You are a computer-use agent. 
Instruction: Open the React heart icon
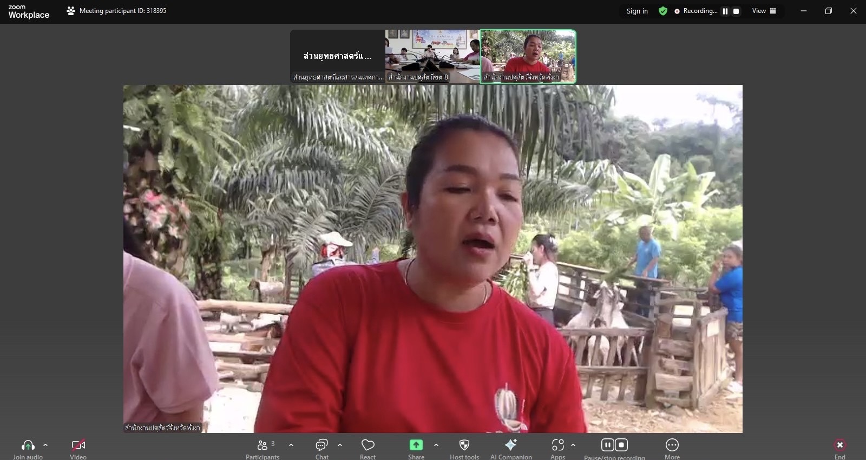click(368, 445)
